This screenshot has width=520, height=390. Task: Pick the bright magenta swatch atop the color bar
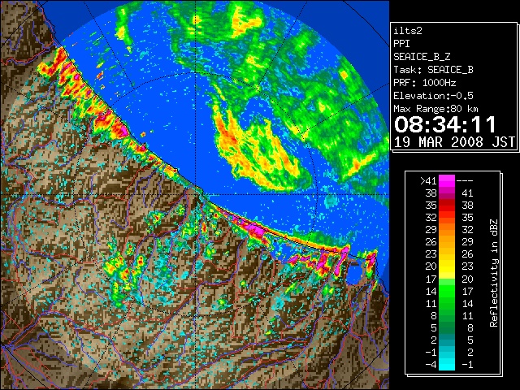click(x=447, y=180)
